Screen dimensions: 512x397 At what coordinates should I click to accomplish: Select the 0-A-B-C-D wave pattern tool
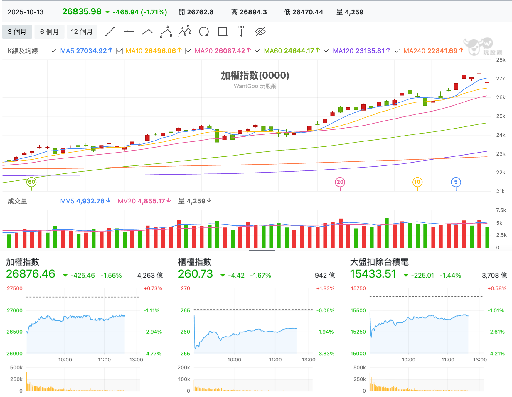point(185,31)
